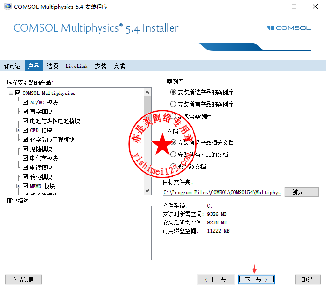Viewport: 326px width, 289px height.
Task: Click the 11222 MB available disk value
Action: [218, 231]
